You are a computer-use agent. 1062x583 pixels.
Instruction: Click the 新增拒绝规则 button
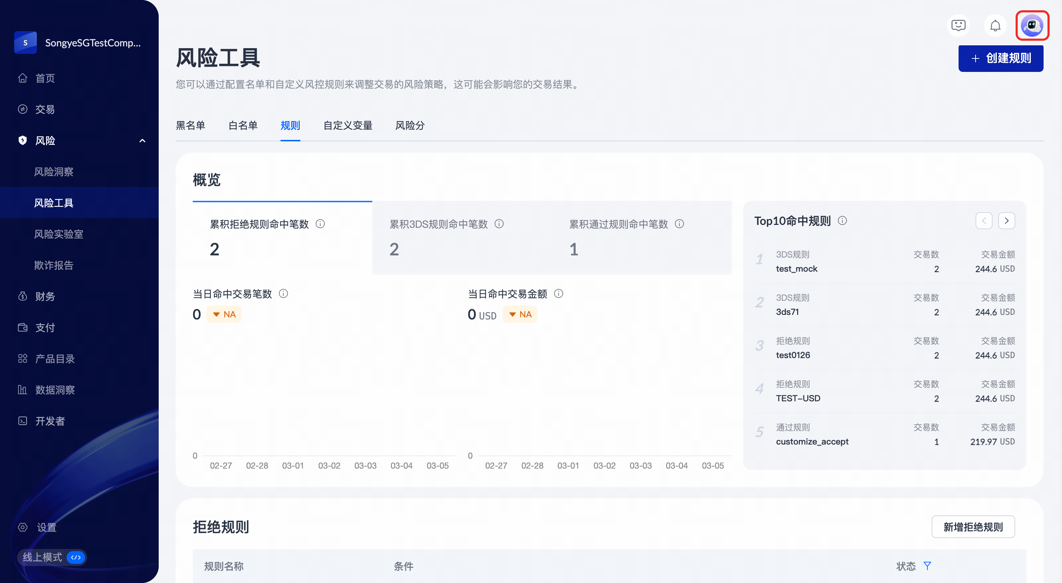pos(973,527)
